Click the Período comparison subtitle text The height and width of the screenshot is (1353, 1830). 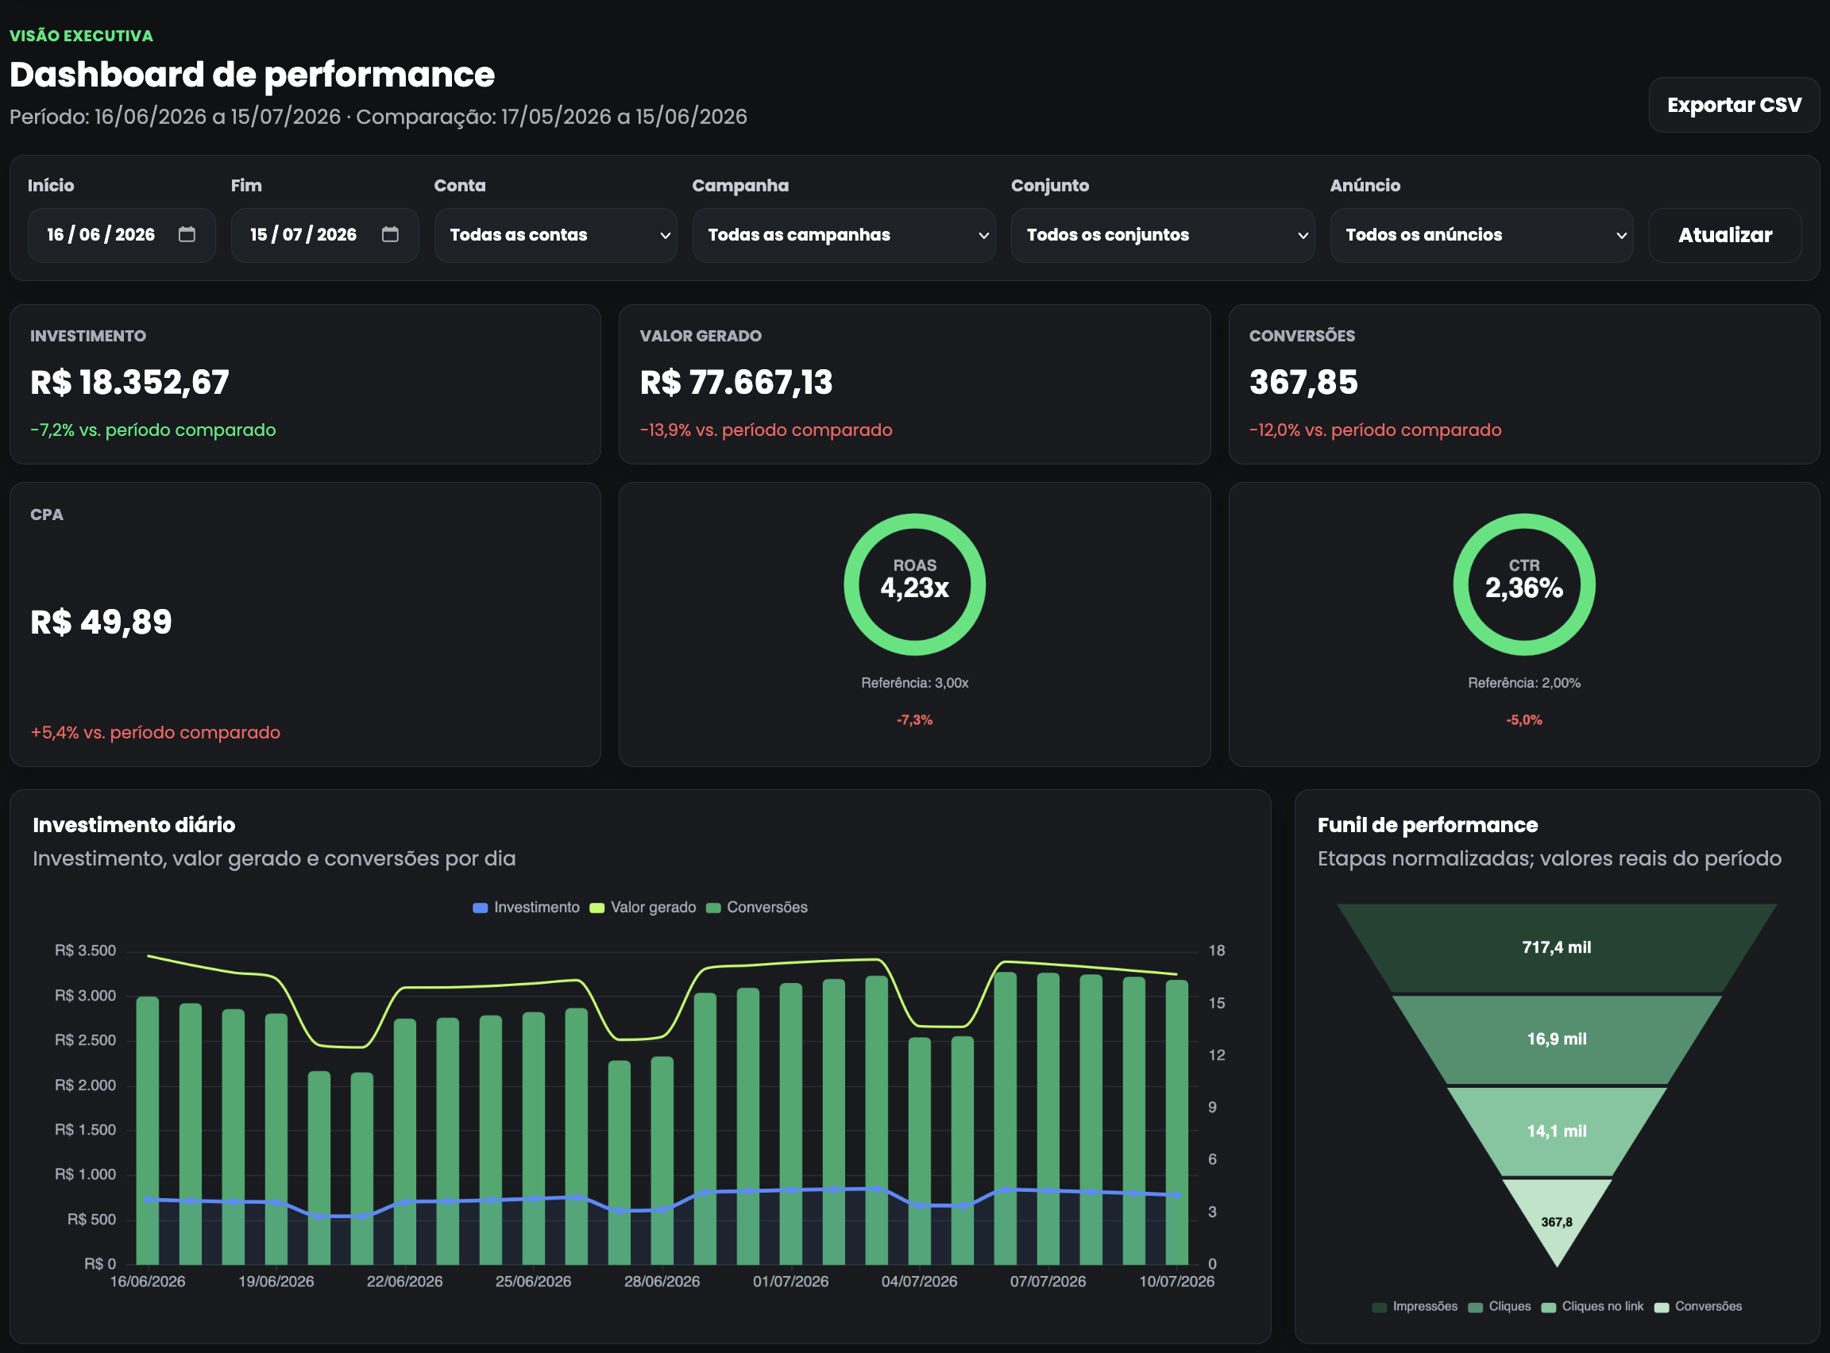pyautogui.click(x=378, y=116)
